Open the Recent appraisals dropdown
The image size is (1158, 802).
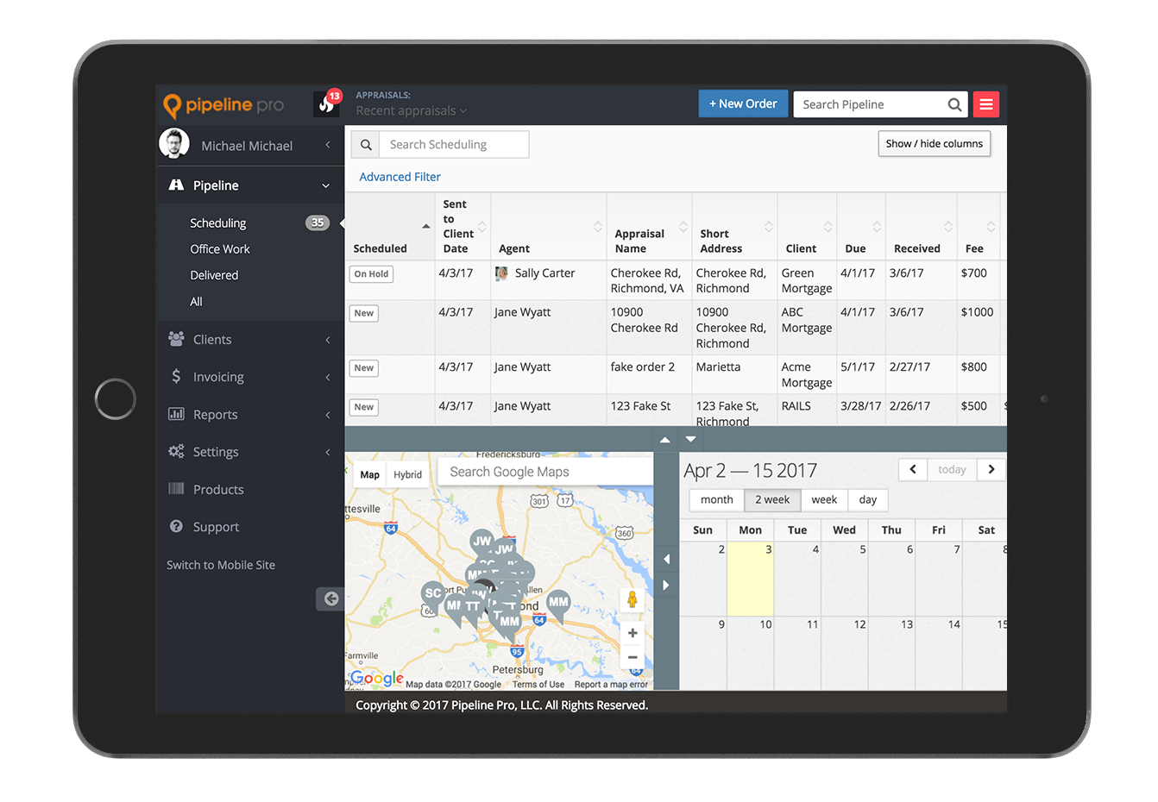[411, 110]
